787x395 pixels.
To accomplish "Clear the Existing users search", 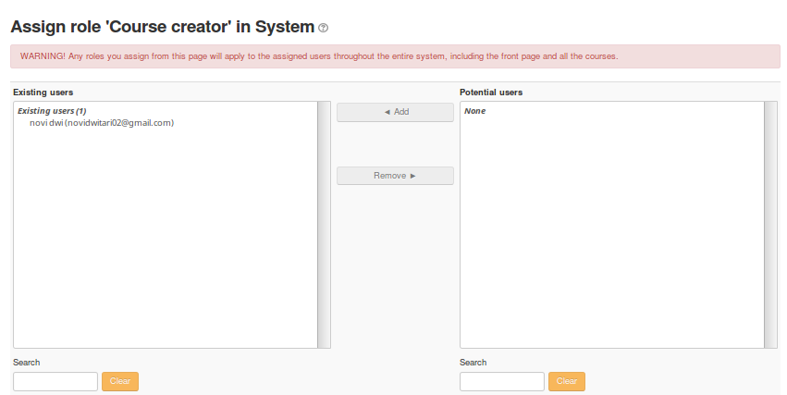I will coord(120,381).
